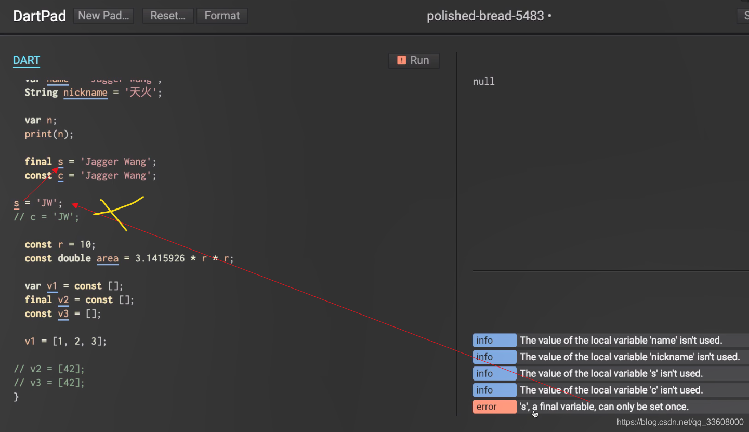Screen dimensions: 749x432
Task: Select the 'name' isn't used info message
Action: 621,341
